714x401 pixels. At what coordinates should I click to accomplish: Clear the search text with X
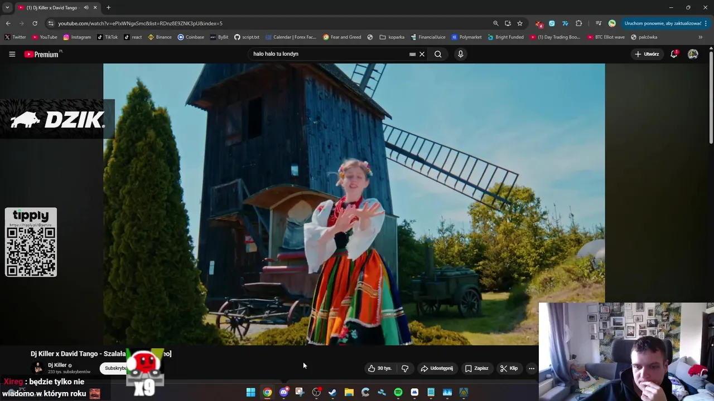tap(422, 54)
